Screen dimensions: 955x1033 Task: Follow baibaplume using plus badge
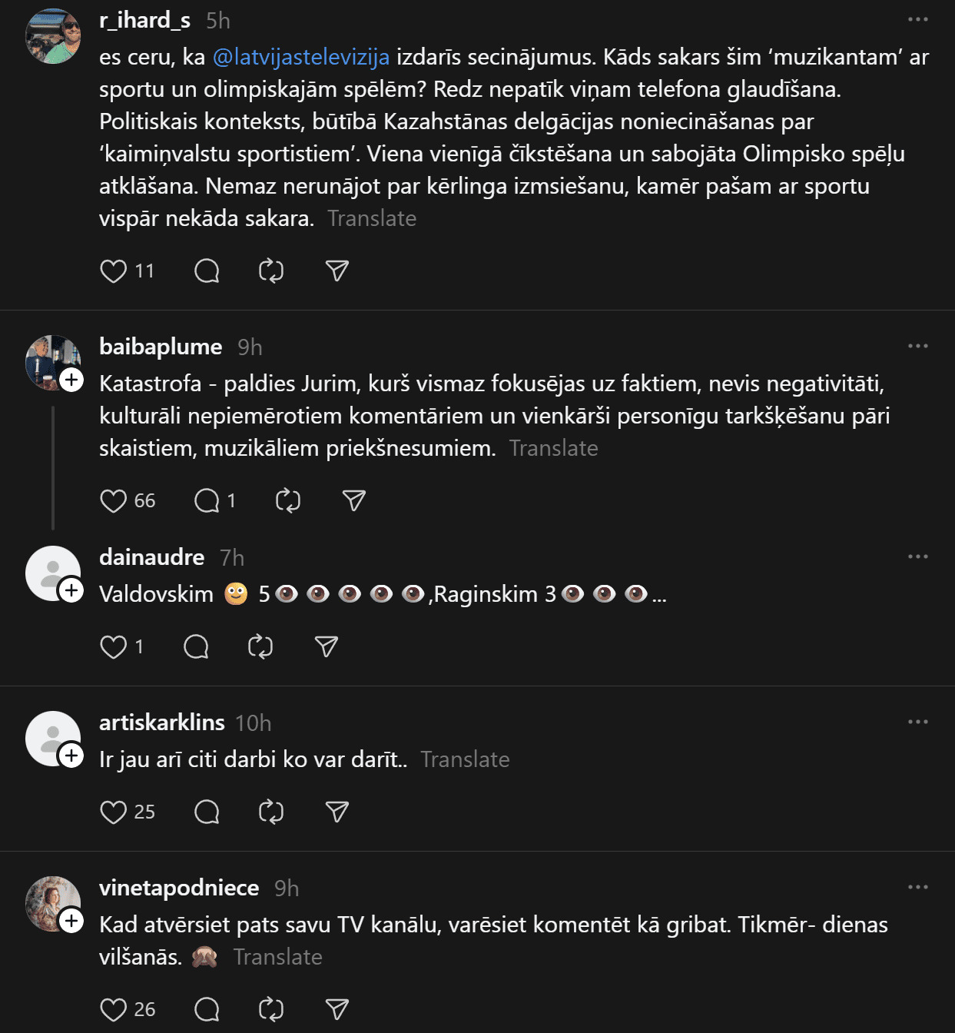pos(71,380)
